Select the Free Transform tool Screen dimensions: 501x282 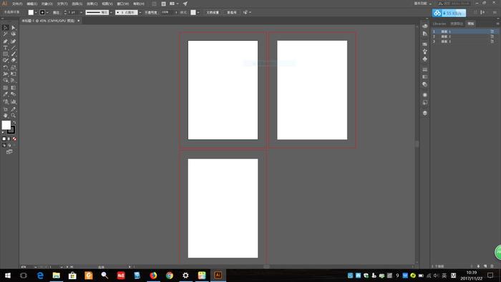(x=13, y=74)
